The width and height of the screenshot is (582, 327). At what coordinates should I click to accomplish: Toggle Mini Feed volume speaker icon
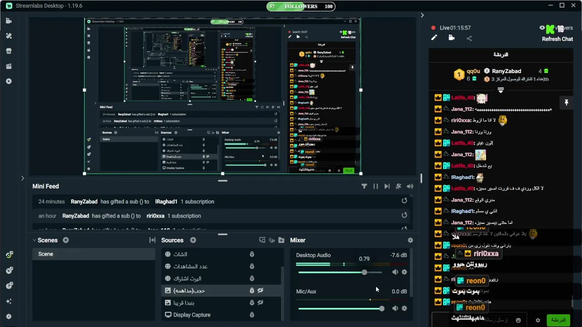click(x=410, y=186)
